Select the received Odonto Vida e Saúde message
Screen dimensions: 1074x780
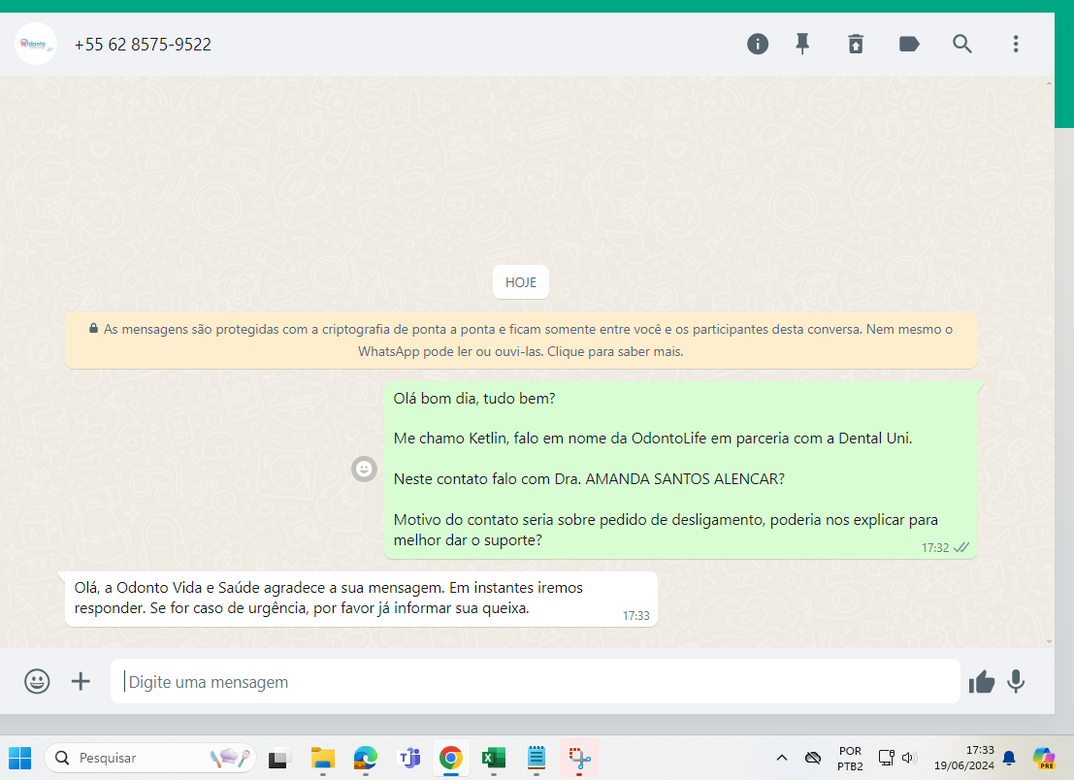(361, 599)
